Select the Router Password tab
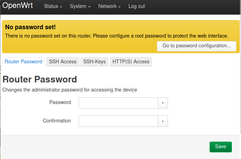 pyautogui.click(x=23, y=62)
